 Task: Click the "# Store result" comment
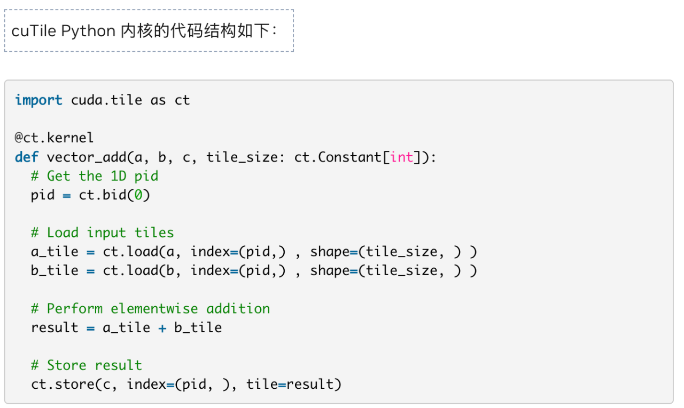point(87,365)
